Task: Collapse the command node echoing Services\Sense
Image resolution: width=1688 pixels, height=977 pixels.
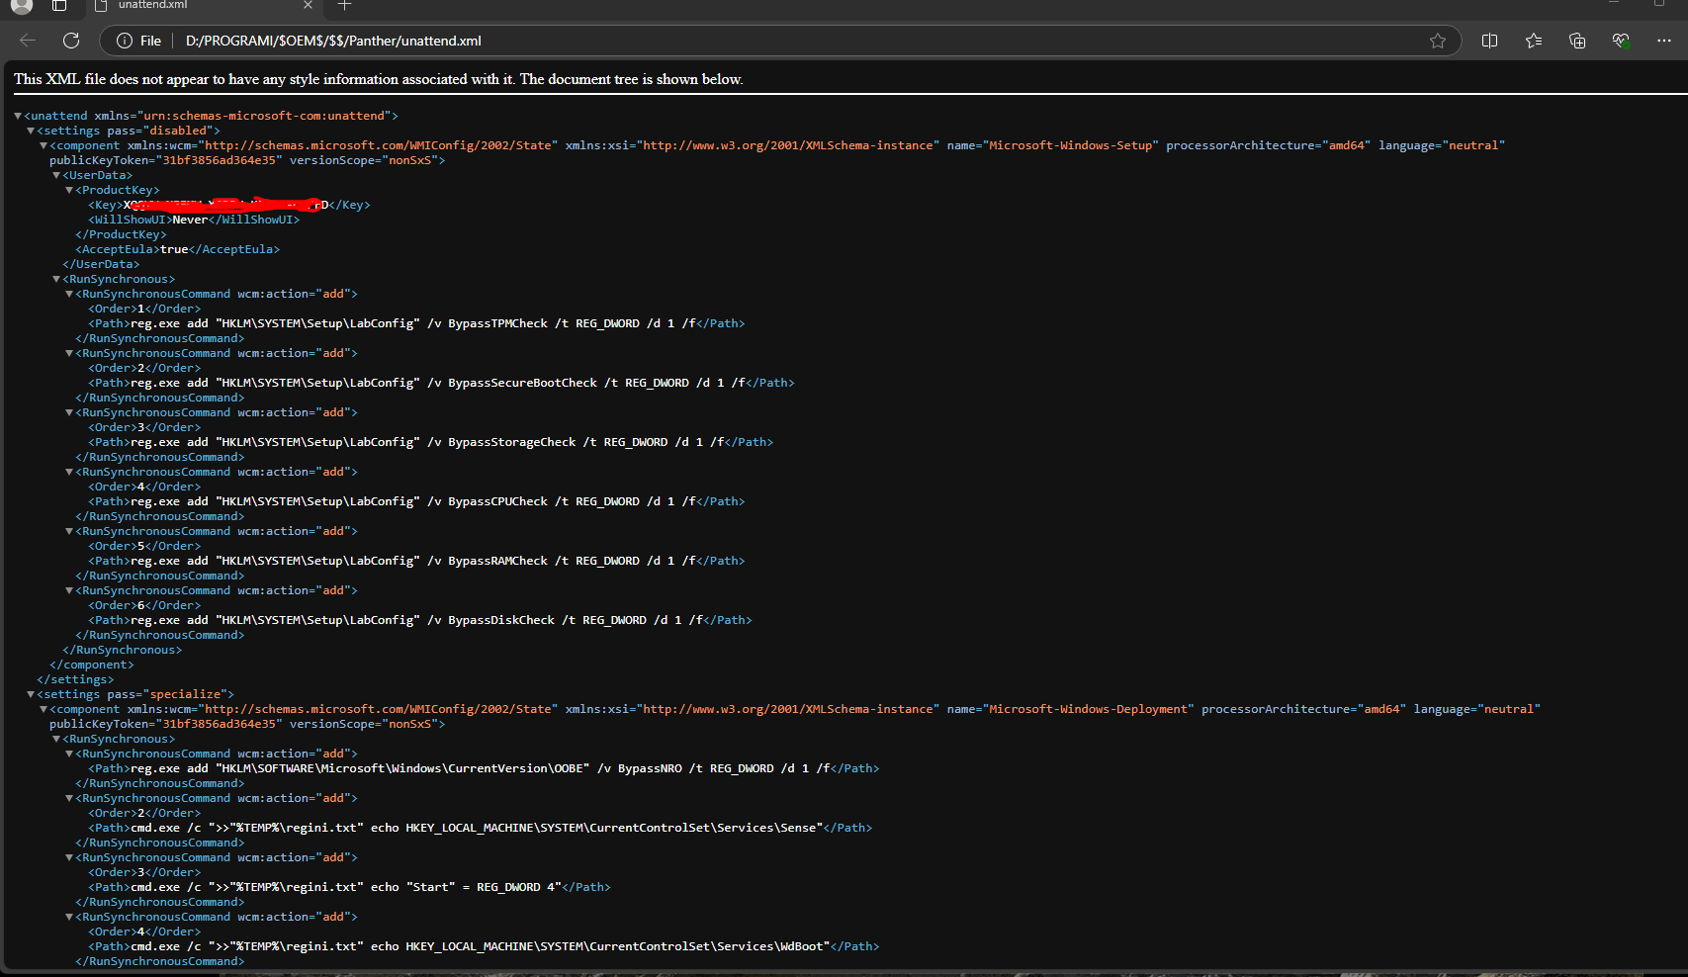Action: (69, 798)
